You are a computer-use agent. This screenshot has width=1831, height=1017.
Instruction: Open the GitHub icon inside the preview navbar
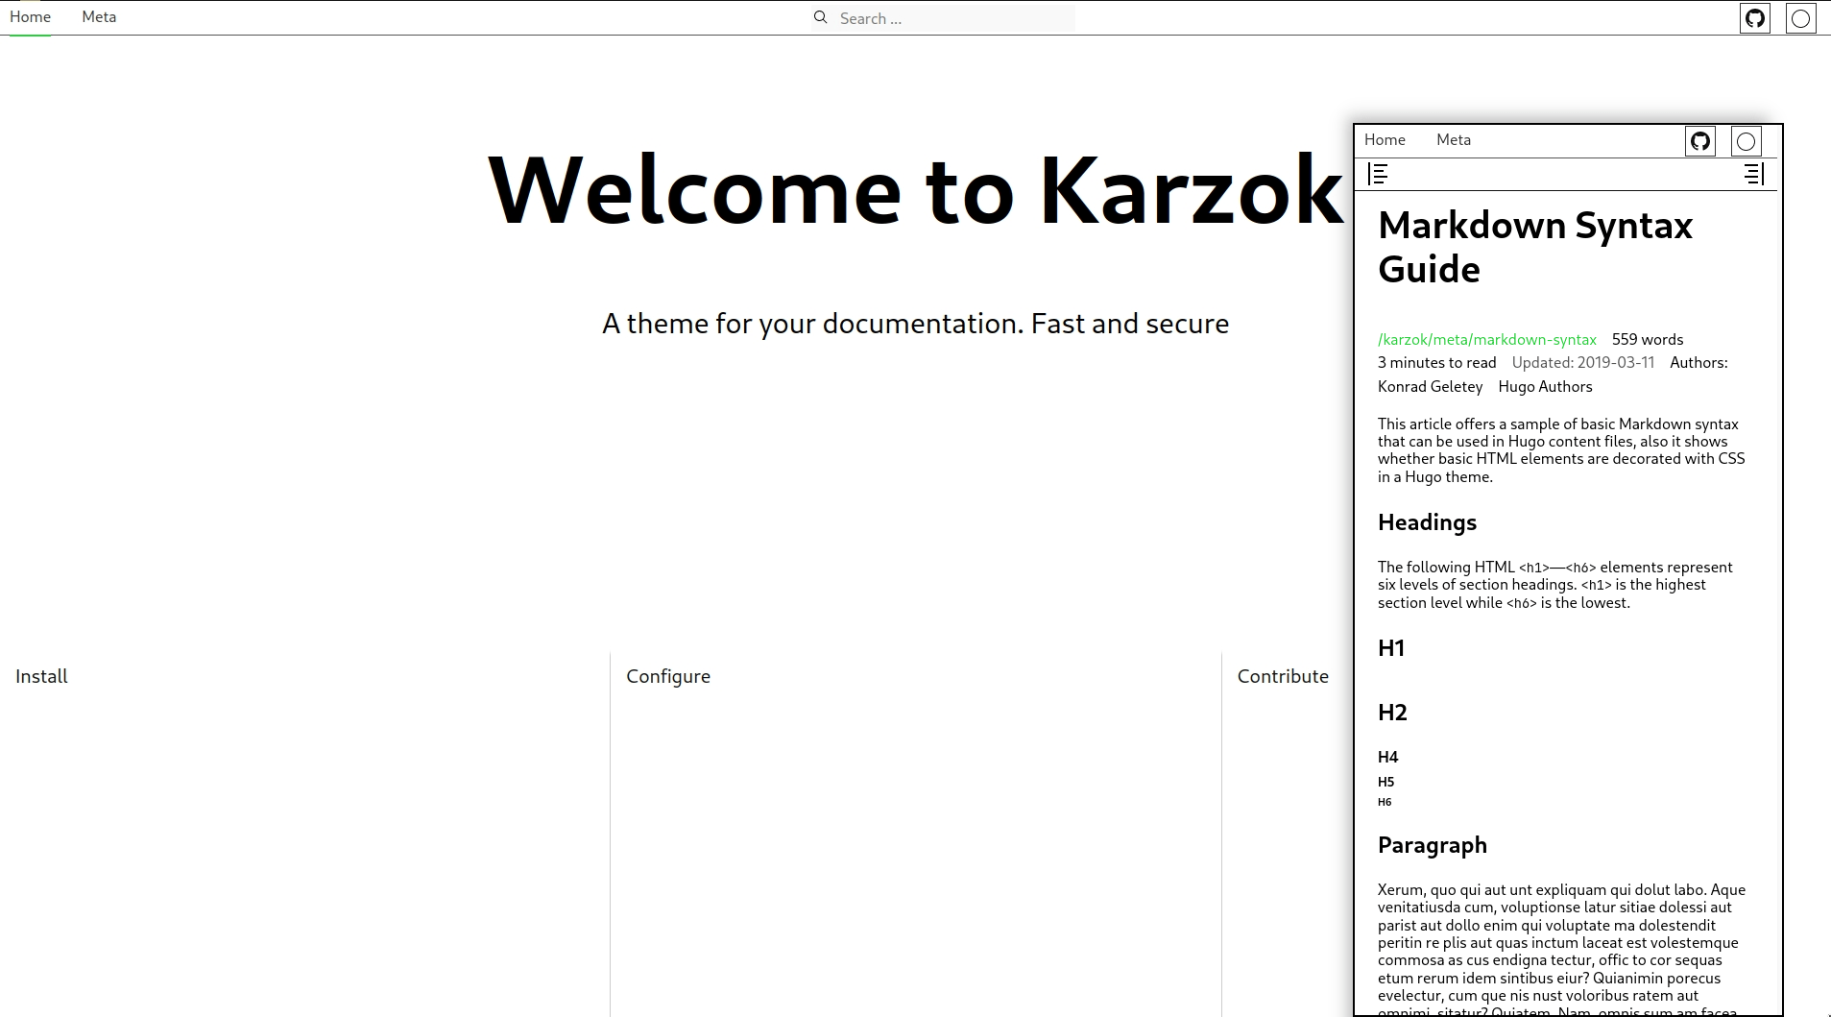tap(1700, 140)
